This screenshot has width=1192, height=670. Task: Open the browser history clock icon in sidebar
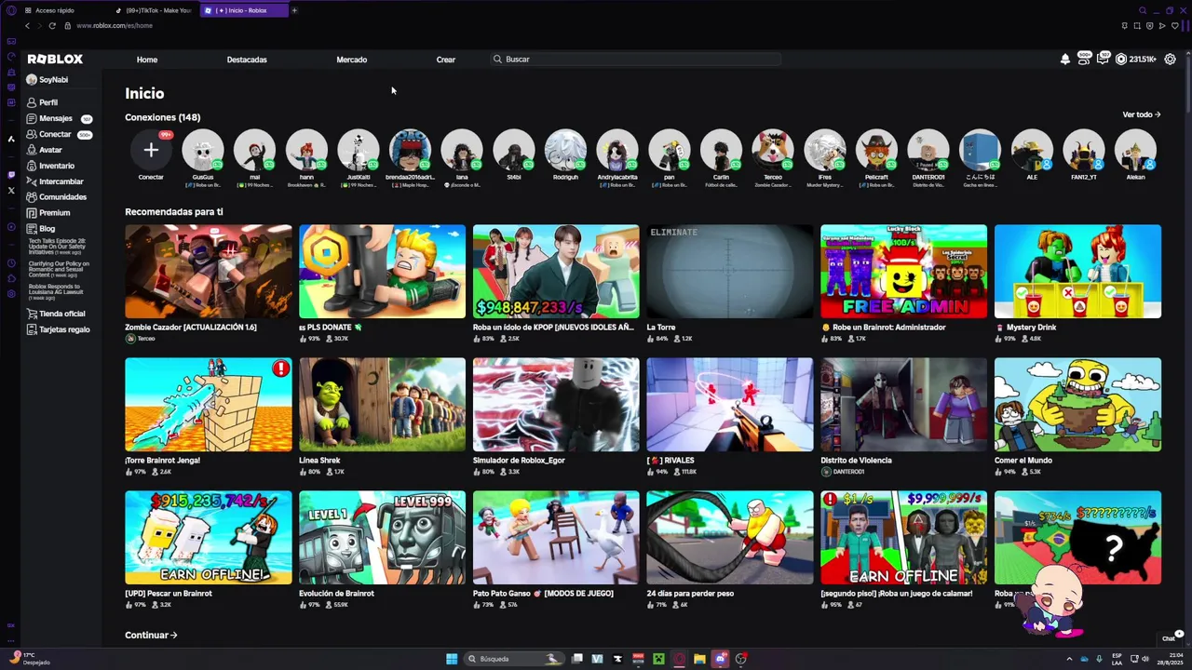11,263
